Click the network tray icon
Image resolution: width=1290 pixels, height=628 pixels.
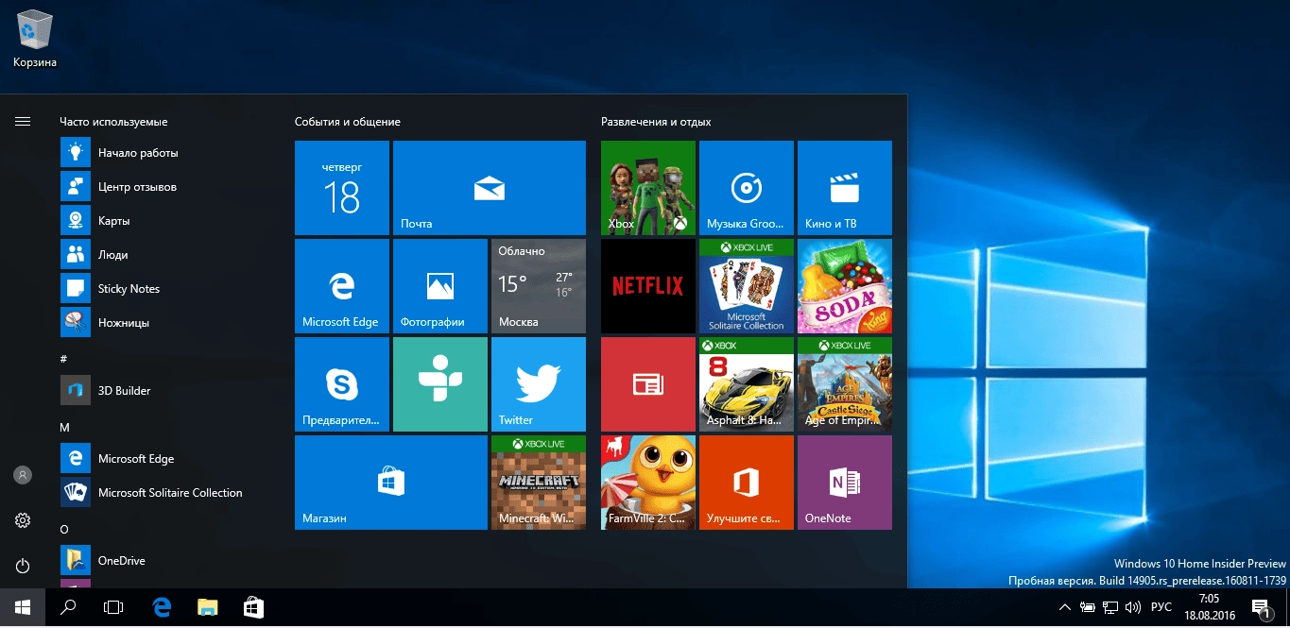(x=1111, y=607)
